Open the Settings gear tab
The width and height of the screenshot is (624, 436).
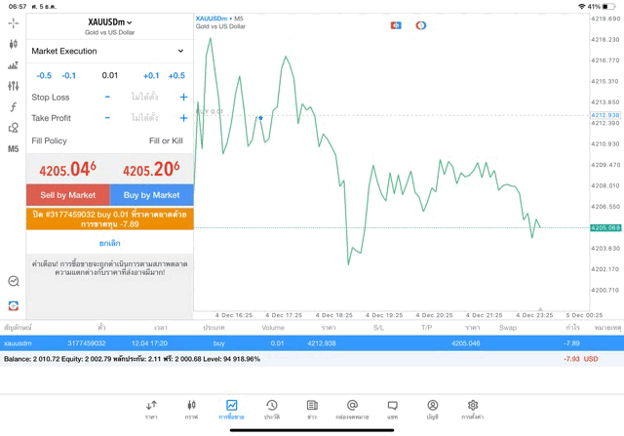473,409
